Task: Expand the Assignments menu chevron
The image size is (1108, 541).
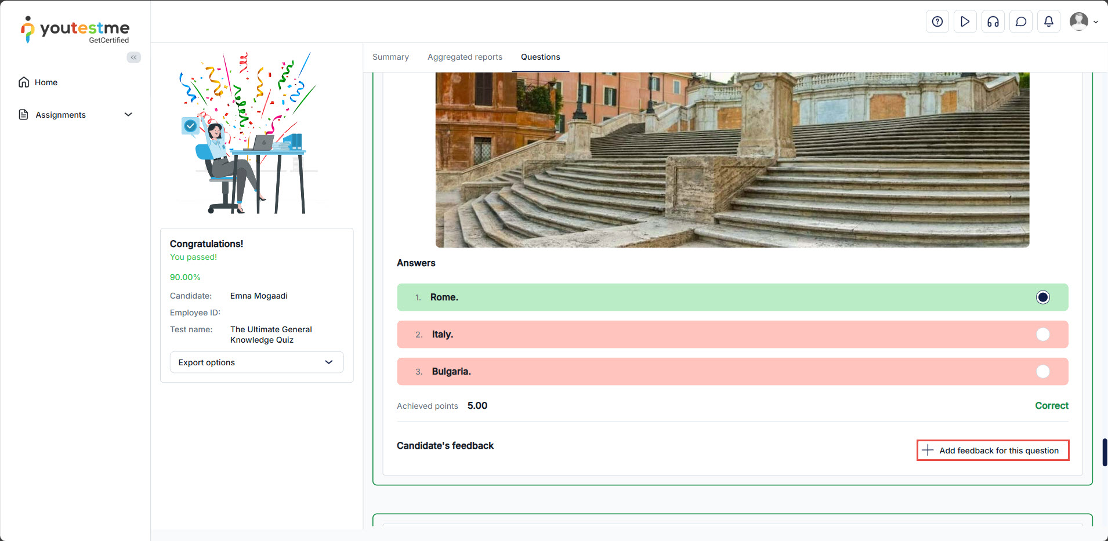Action: [x=128, y=115]
